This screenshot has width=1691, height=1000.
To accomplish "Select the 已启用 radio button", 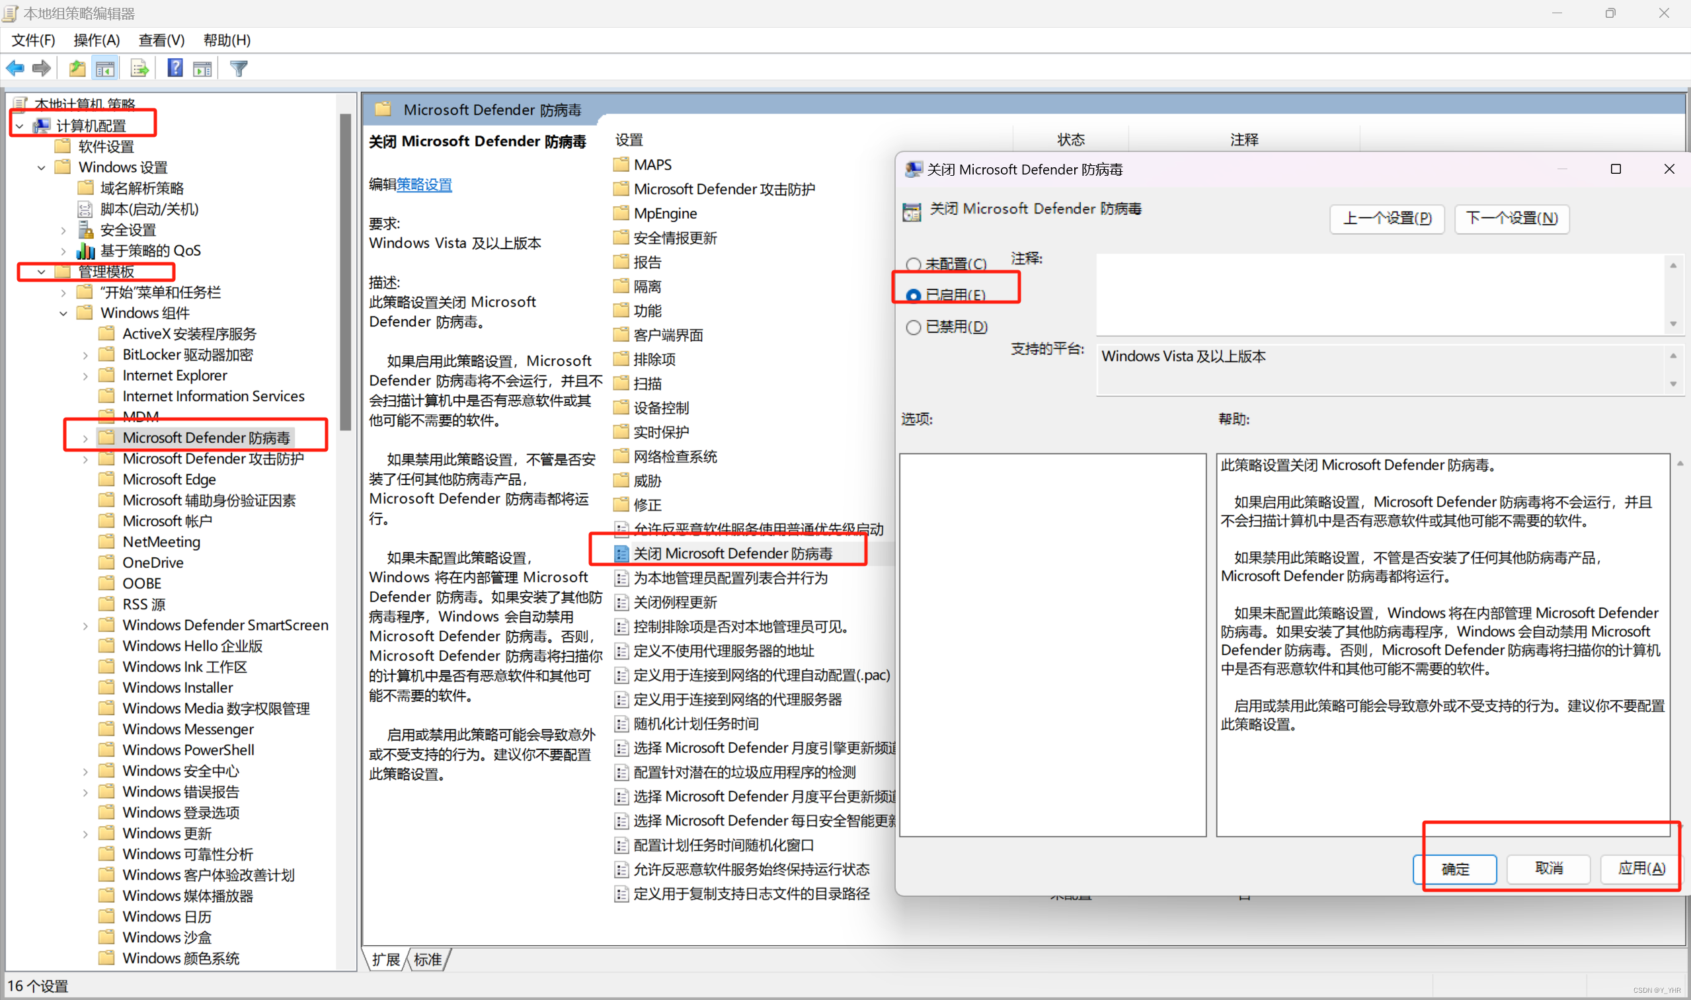I will coord(913,295).
